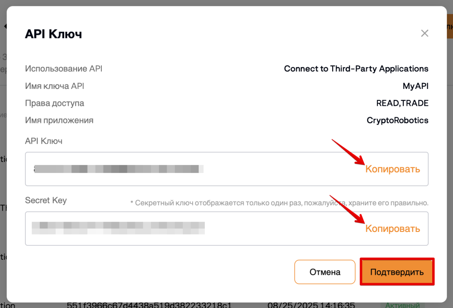The width and height of the screenshot is (453, 308).
Task: Select the Connect to Third-Party Applications text
Action: 356,69
